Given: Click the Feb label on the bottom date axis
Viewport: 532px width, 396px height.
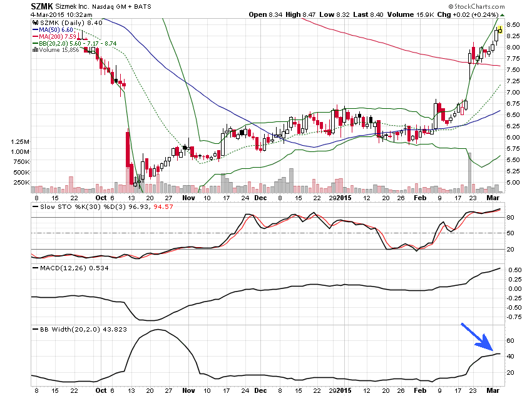Looking at the screenshot, I should (420, 390).
